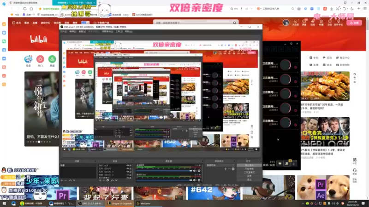Open OBS 文件(F) menu
This screenshot has width=369, height=207.
(x=64, y=31)
